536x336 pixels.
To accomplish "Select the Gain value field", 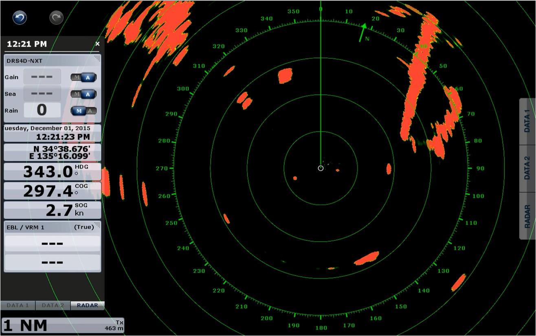I will pos(42,77).
